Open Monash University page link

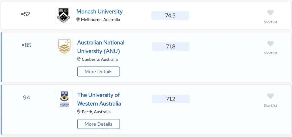coord(99,12)
